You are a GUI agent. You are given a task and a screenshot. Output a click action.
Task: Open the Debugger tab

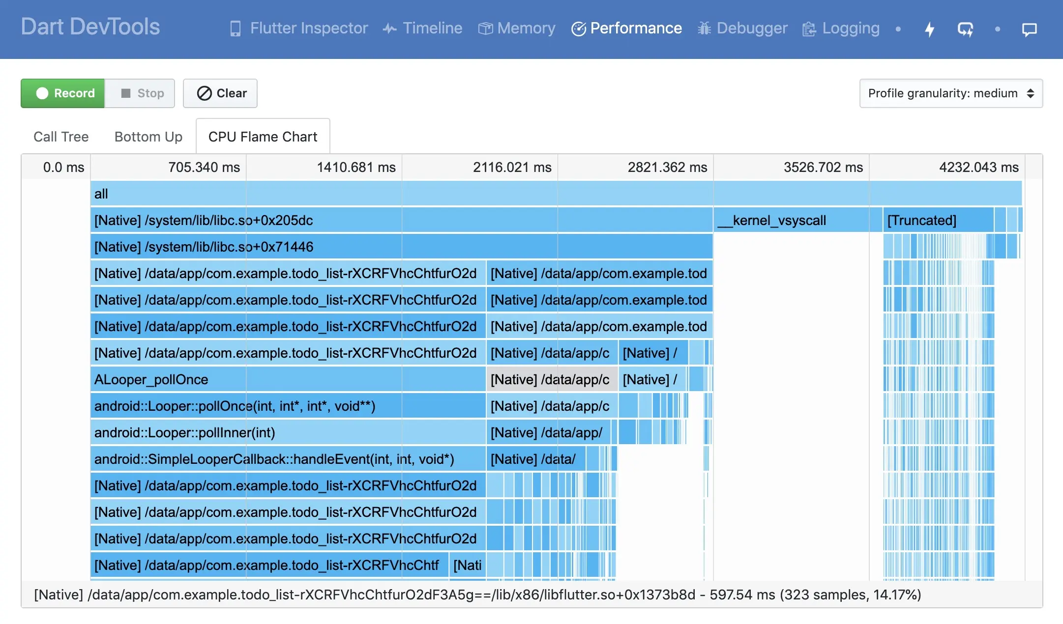coord(742,28)
